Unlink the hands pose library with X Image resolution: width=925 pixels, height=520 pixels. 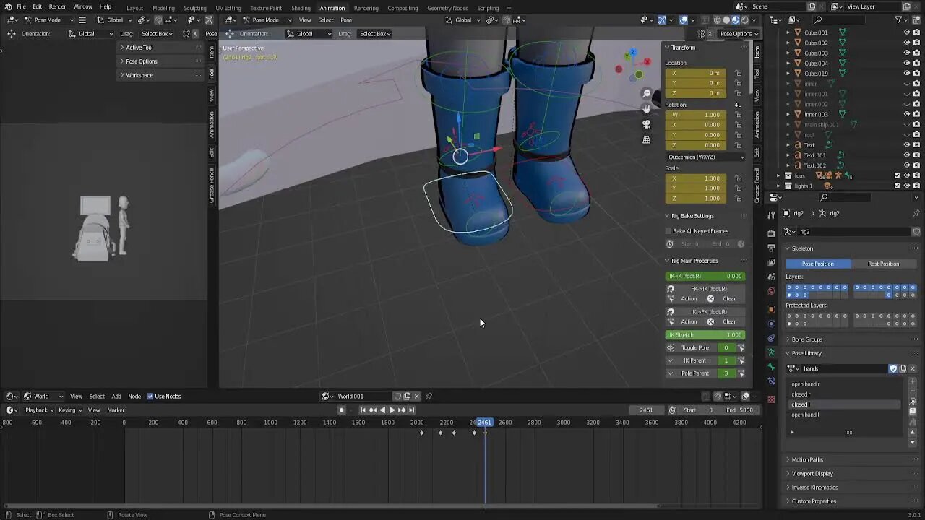(912, 368)
